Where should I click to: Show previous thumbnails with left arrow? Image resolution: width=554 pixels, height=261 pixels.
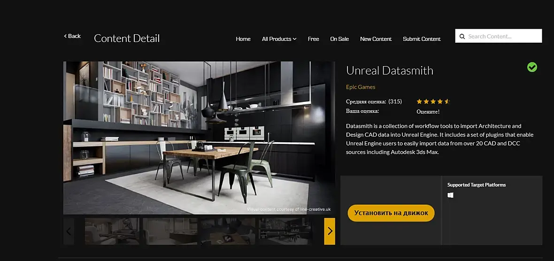coord(69,231)
